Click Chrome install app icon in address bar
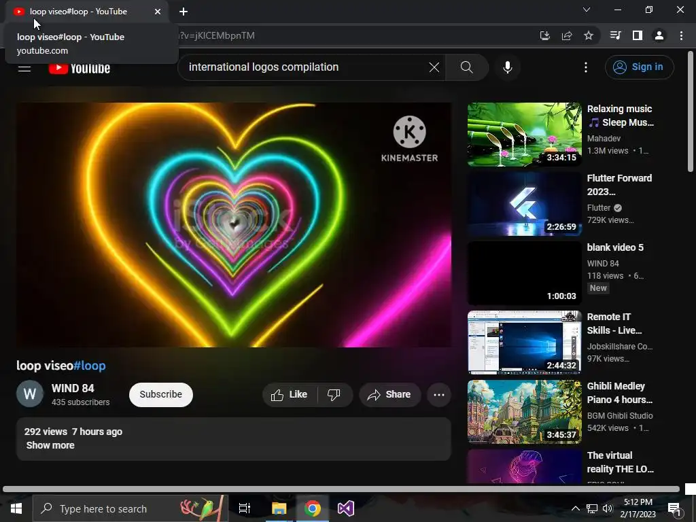This screenshot has height=522, width=696. click(x=544, y=35)
